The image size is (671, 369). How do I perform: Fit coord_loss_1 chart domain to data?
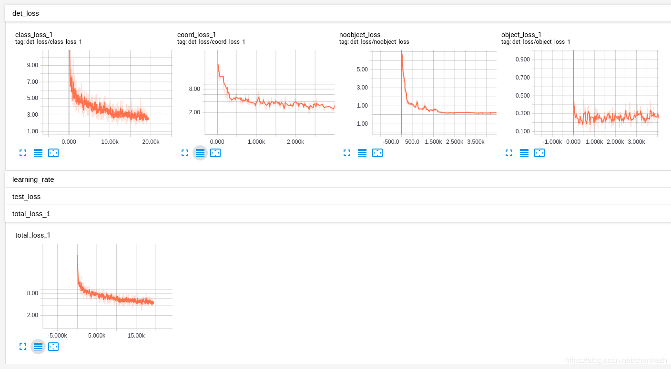215,153
